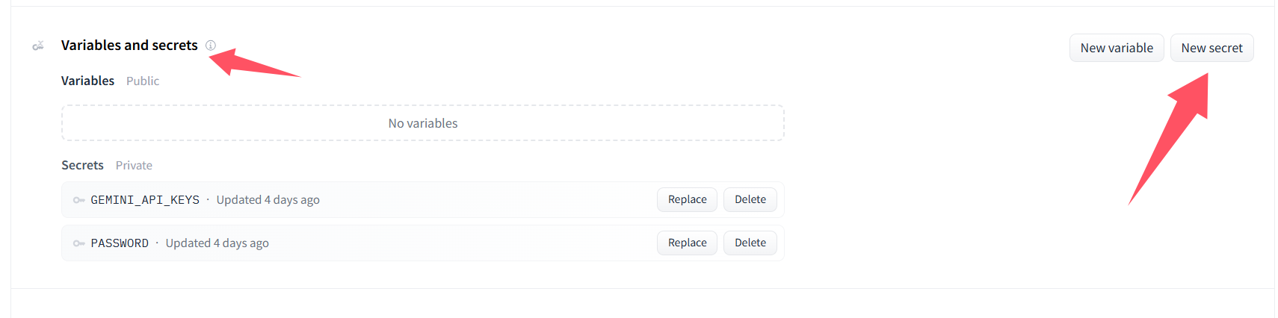The height and width of the screenshot is (318, 1278).
Task: Click the Private label beside Secrets
Action: (x=134, y=165)
